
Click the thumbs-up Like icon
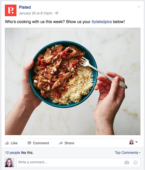pos(7,143)
